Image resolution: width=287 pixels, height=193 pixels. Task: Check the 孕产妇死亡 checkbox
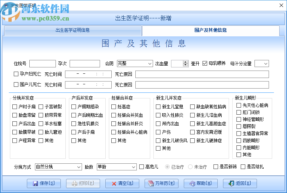click(x=16, y=74)
